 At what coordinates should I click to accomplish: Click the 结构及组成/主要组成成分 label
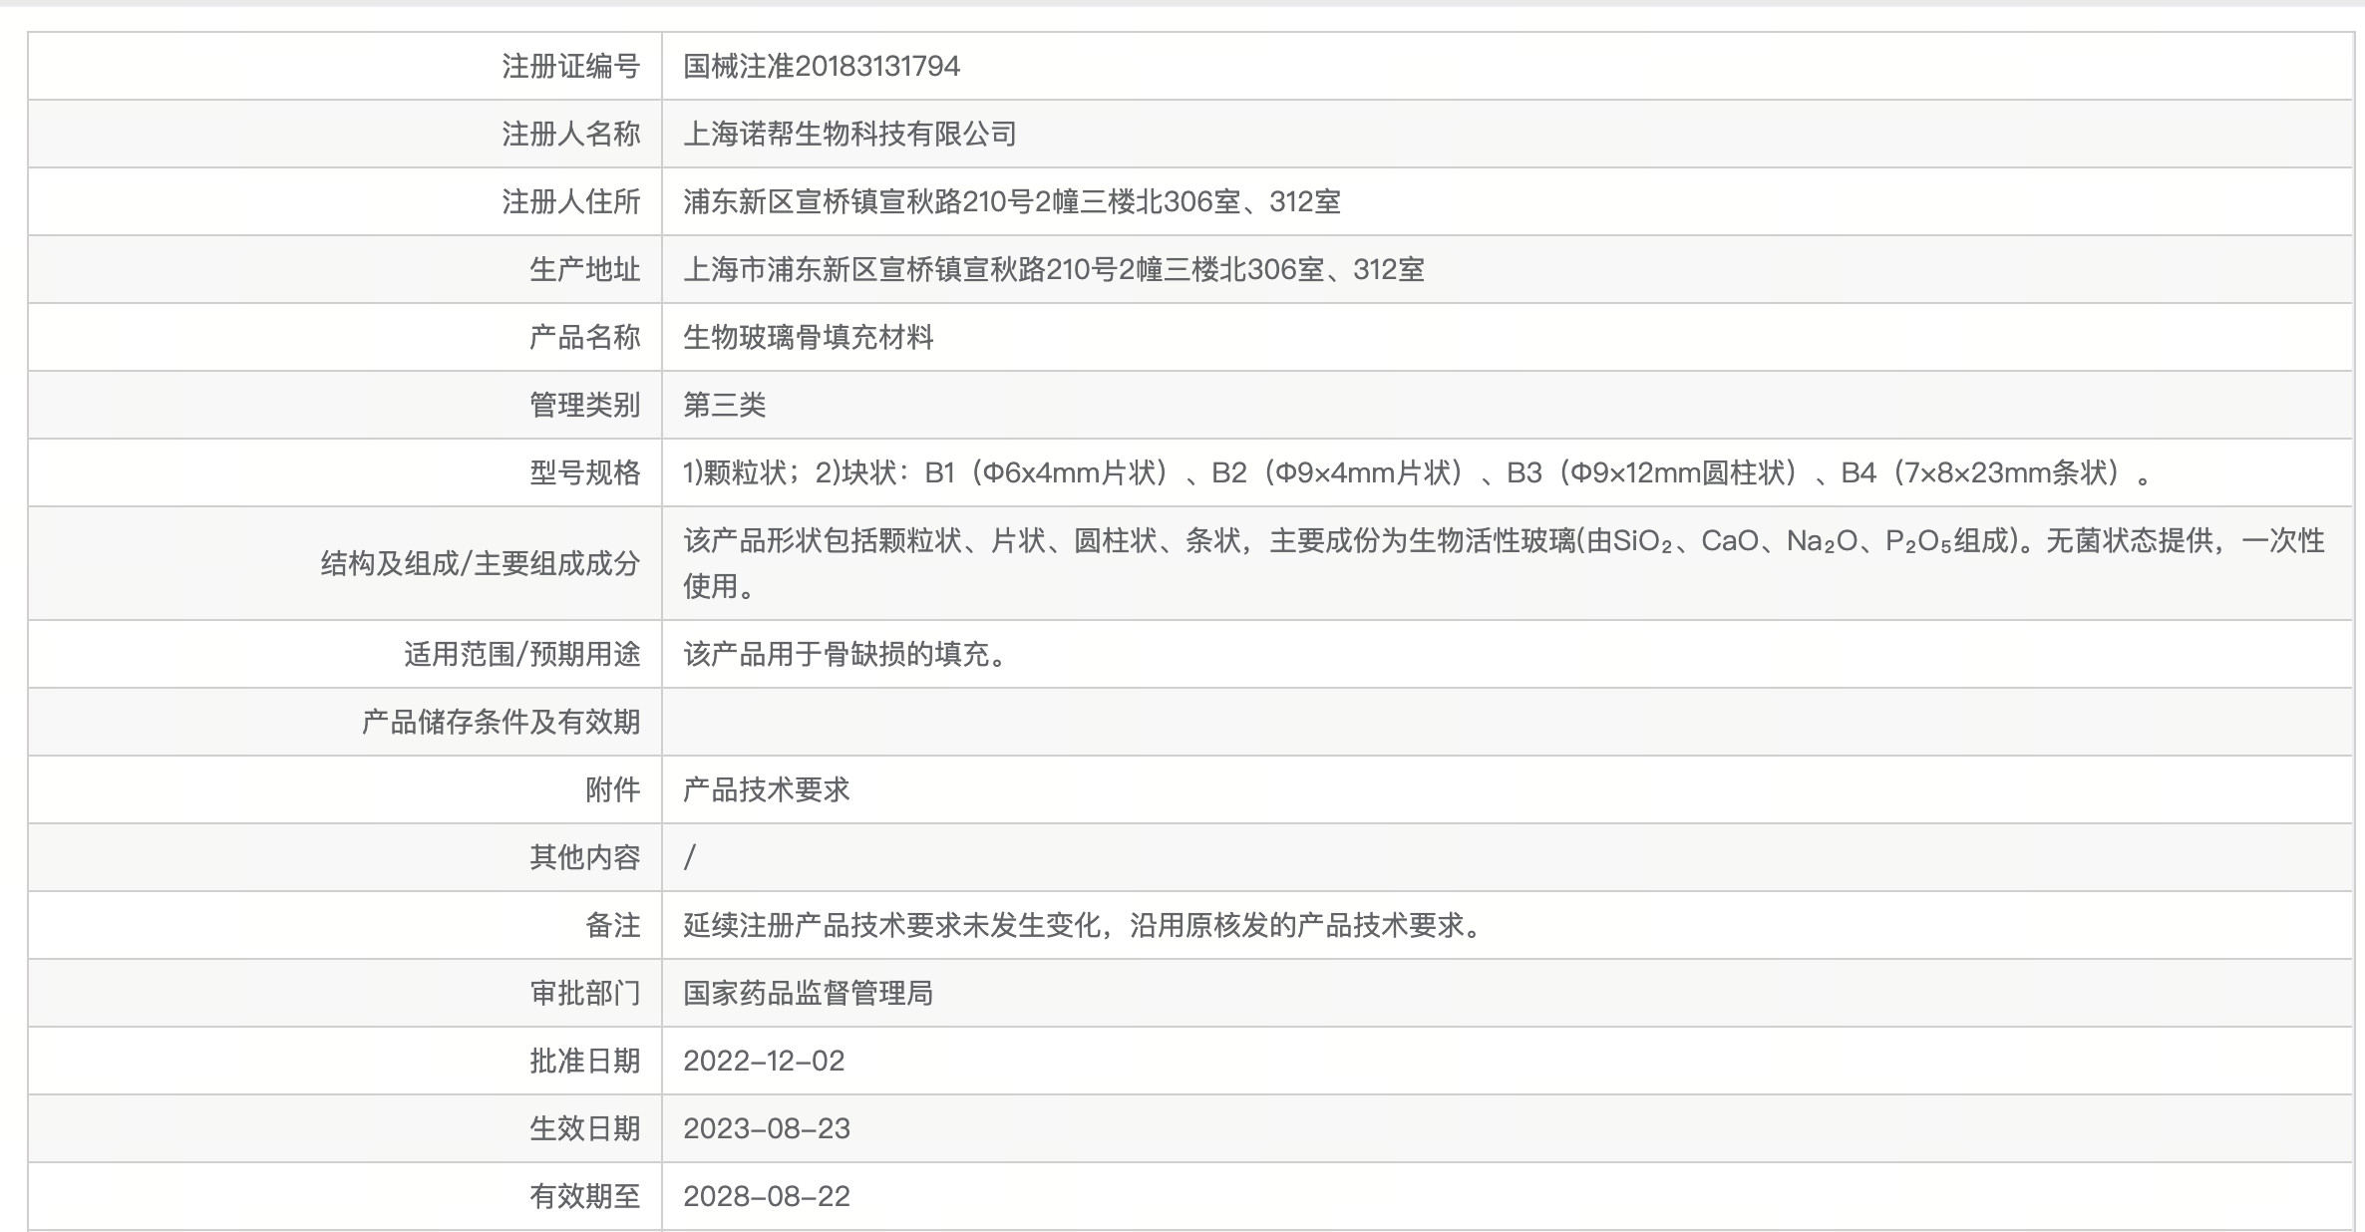(480, 564)
